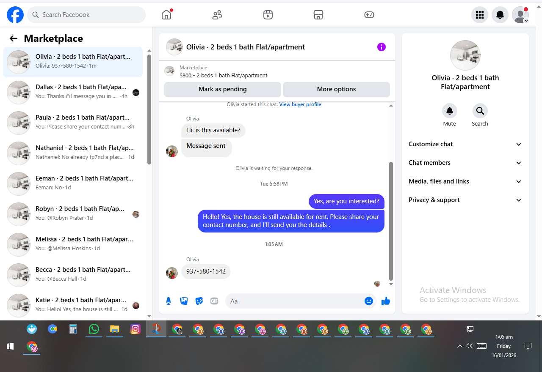Show hidden system tray icons chevron
This screenshot has width=542, height=372.
(x=459, y=346)
